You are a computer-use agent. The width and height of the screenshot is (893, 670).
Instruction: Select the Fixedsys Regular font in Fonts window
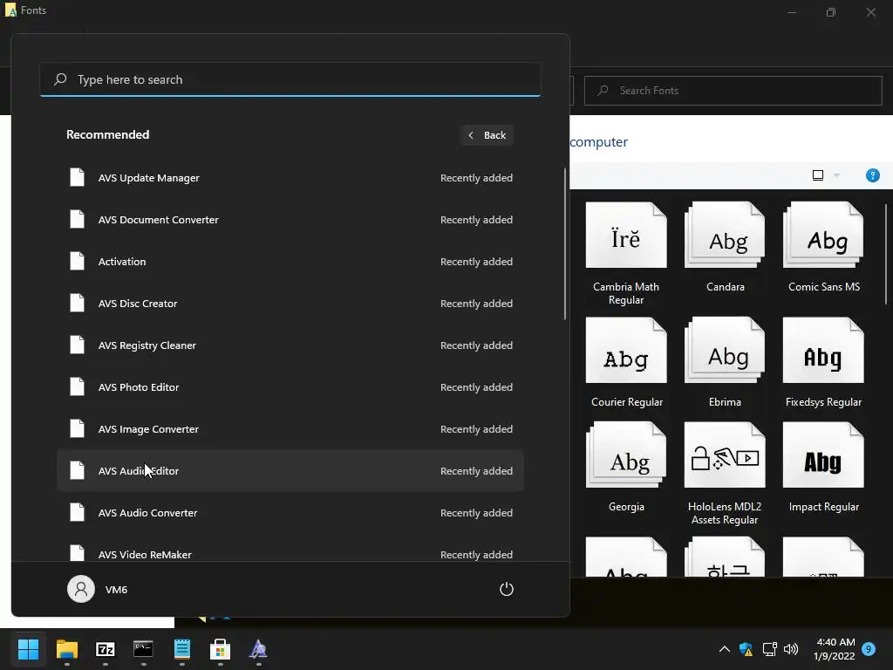pos(823,362)
